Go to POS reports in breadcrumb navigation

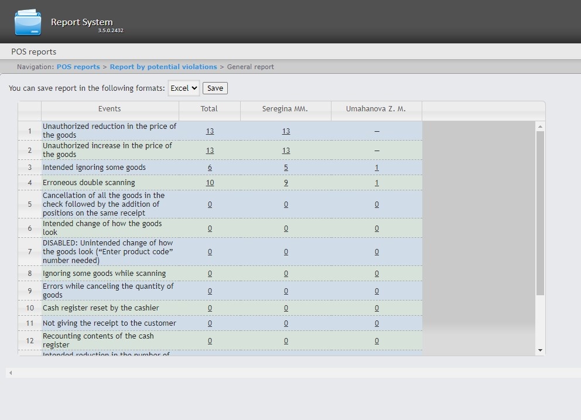[x=78, y=67]
